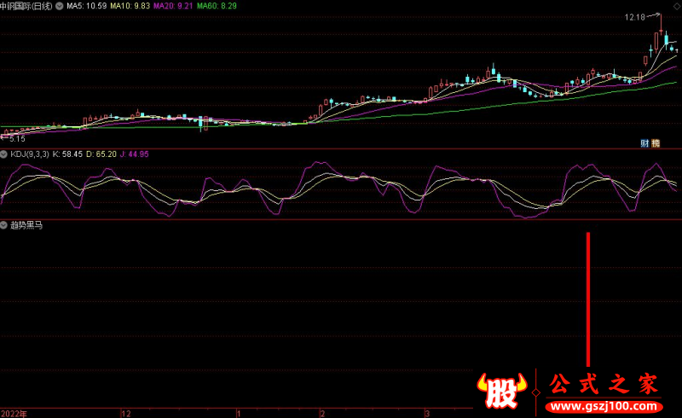Click the 公式之家 watermark text
682x418 pixels.
(x=604, y=384)
